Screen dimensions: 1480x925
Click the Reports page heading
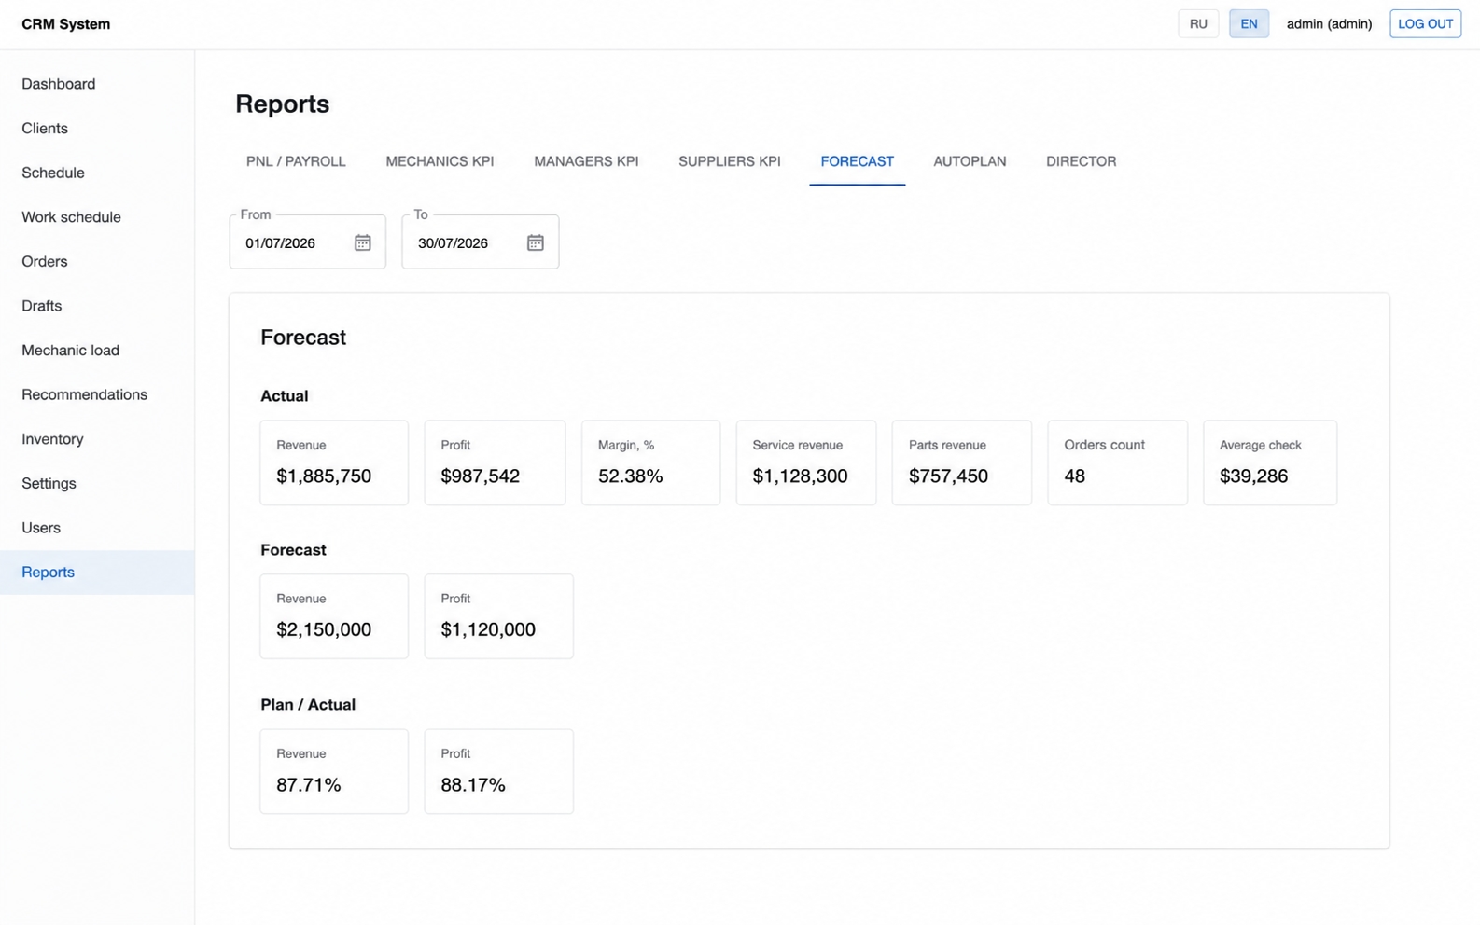pyautogui.click(x=282, y=104)
